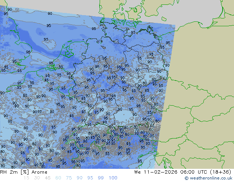Select the legend value 30
This screenshot has height=181, width=234.
coord(37,178)
